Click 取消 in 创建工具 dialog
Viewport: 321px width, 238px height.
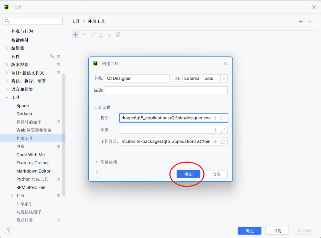(216, 174)
